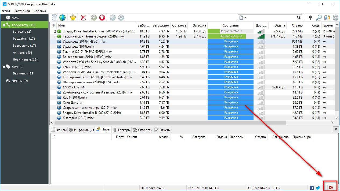Switch to the Скорость tab
340x191 pixels.
pos(142,130)
